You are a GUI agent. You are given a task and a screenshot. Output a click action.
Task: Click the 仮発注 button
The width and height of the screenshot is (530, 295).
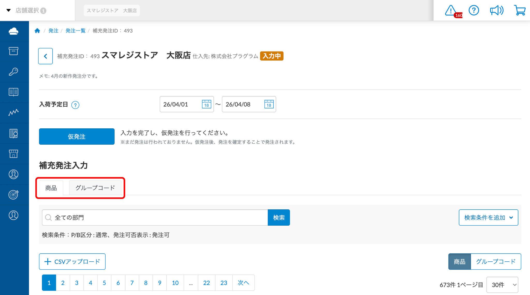(x=77, y=137)
